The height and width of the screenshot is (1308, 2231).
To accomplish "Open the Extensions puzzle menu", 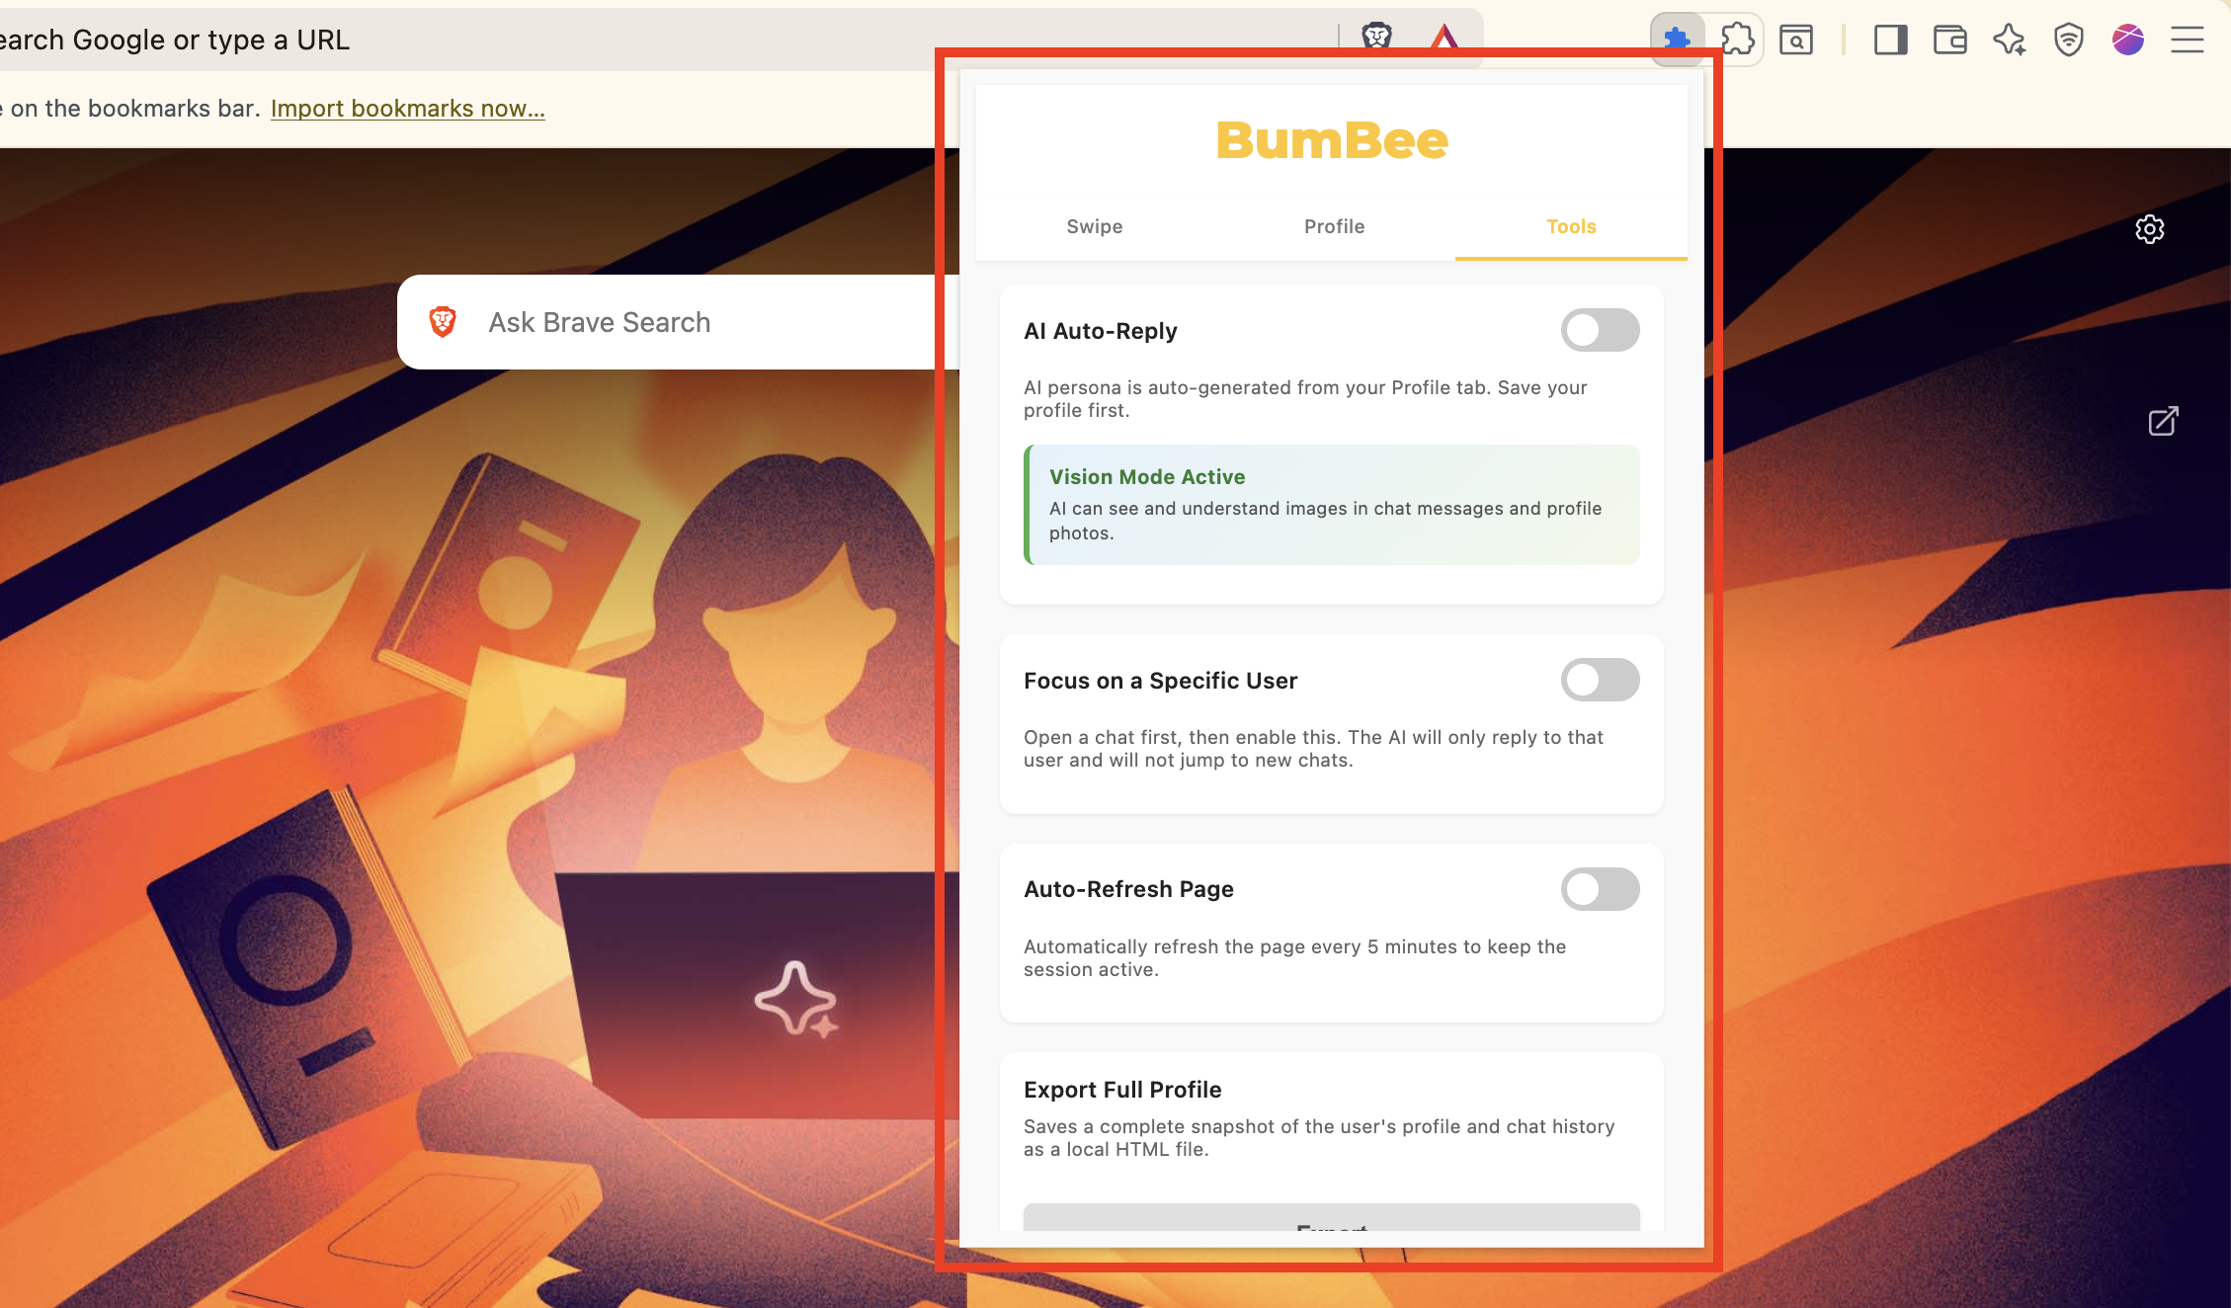I will pos(1737,40).
